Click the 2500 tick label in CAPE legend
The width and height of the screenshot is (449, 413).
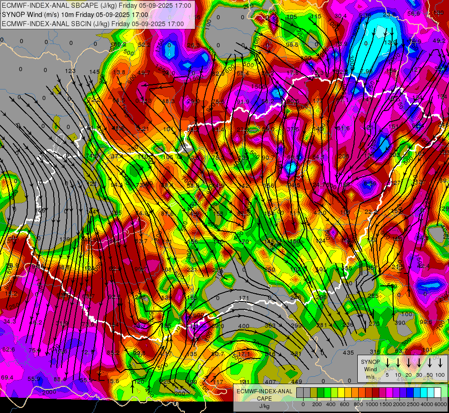(x=413, y=404)
